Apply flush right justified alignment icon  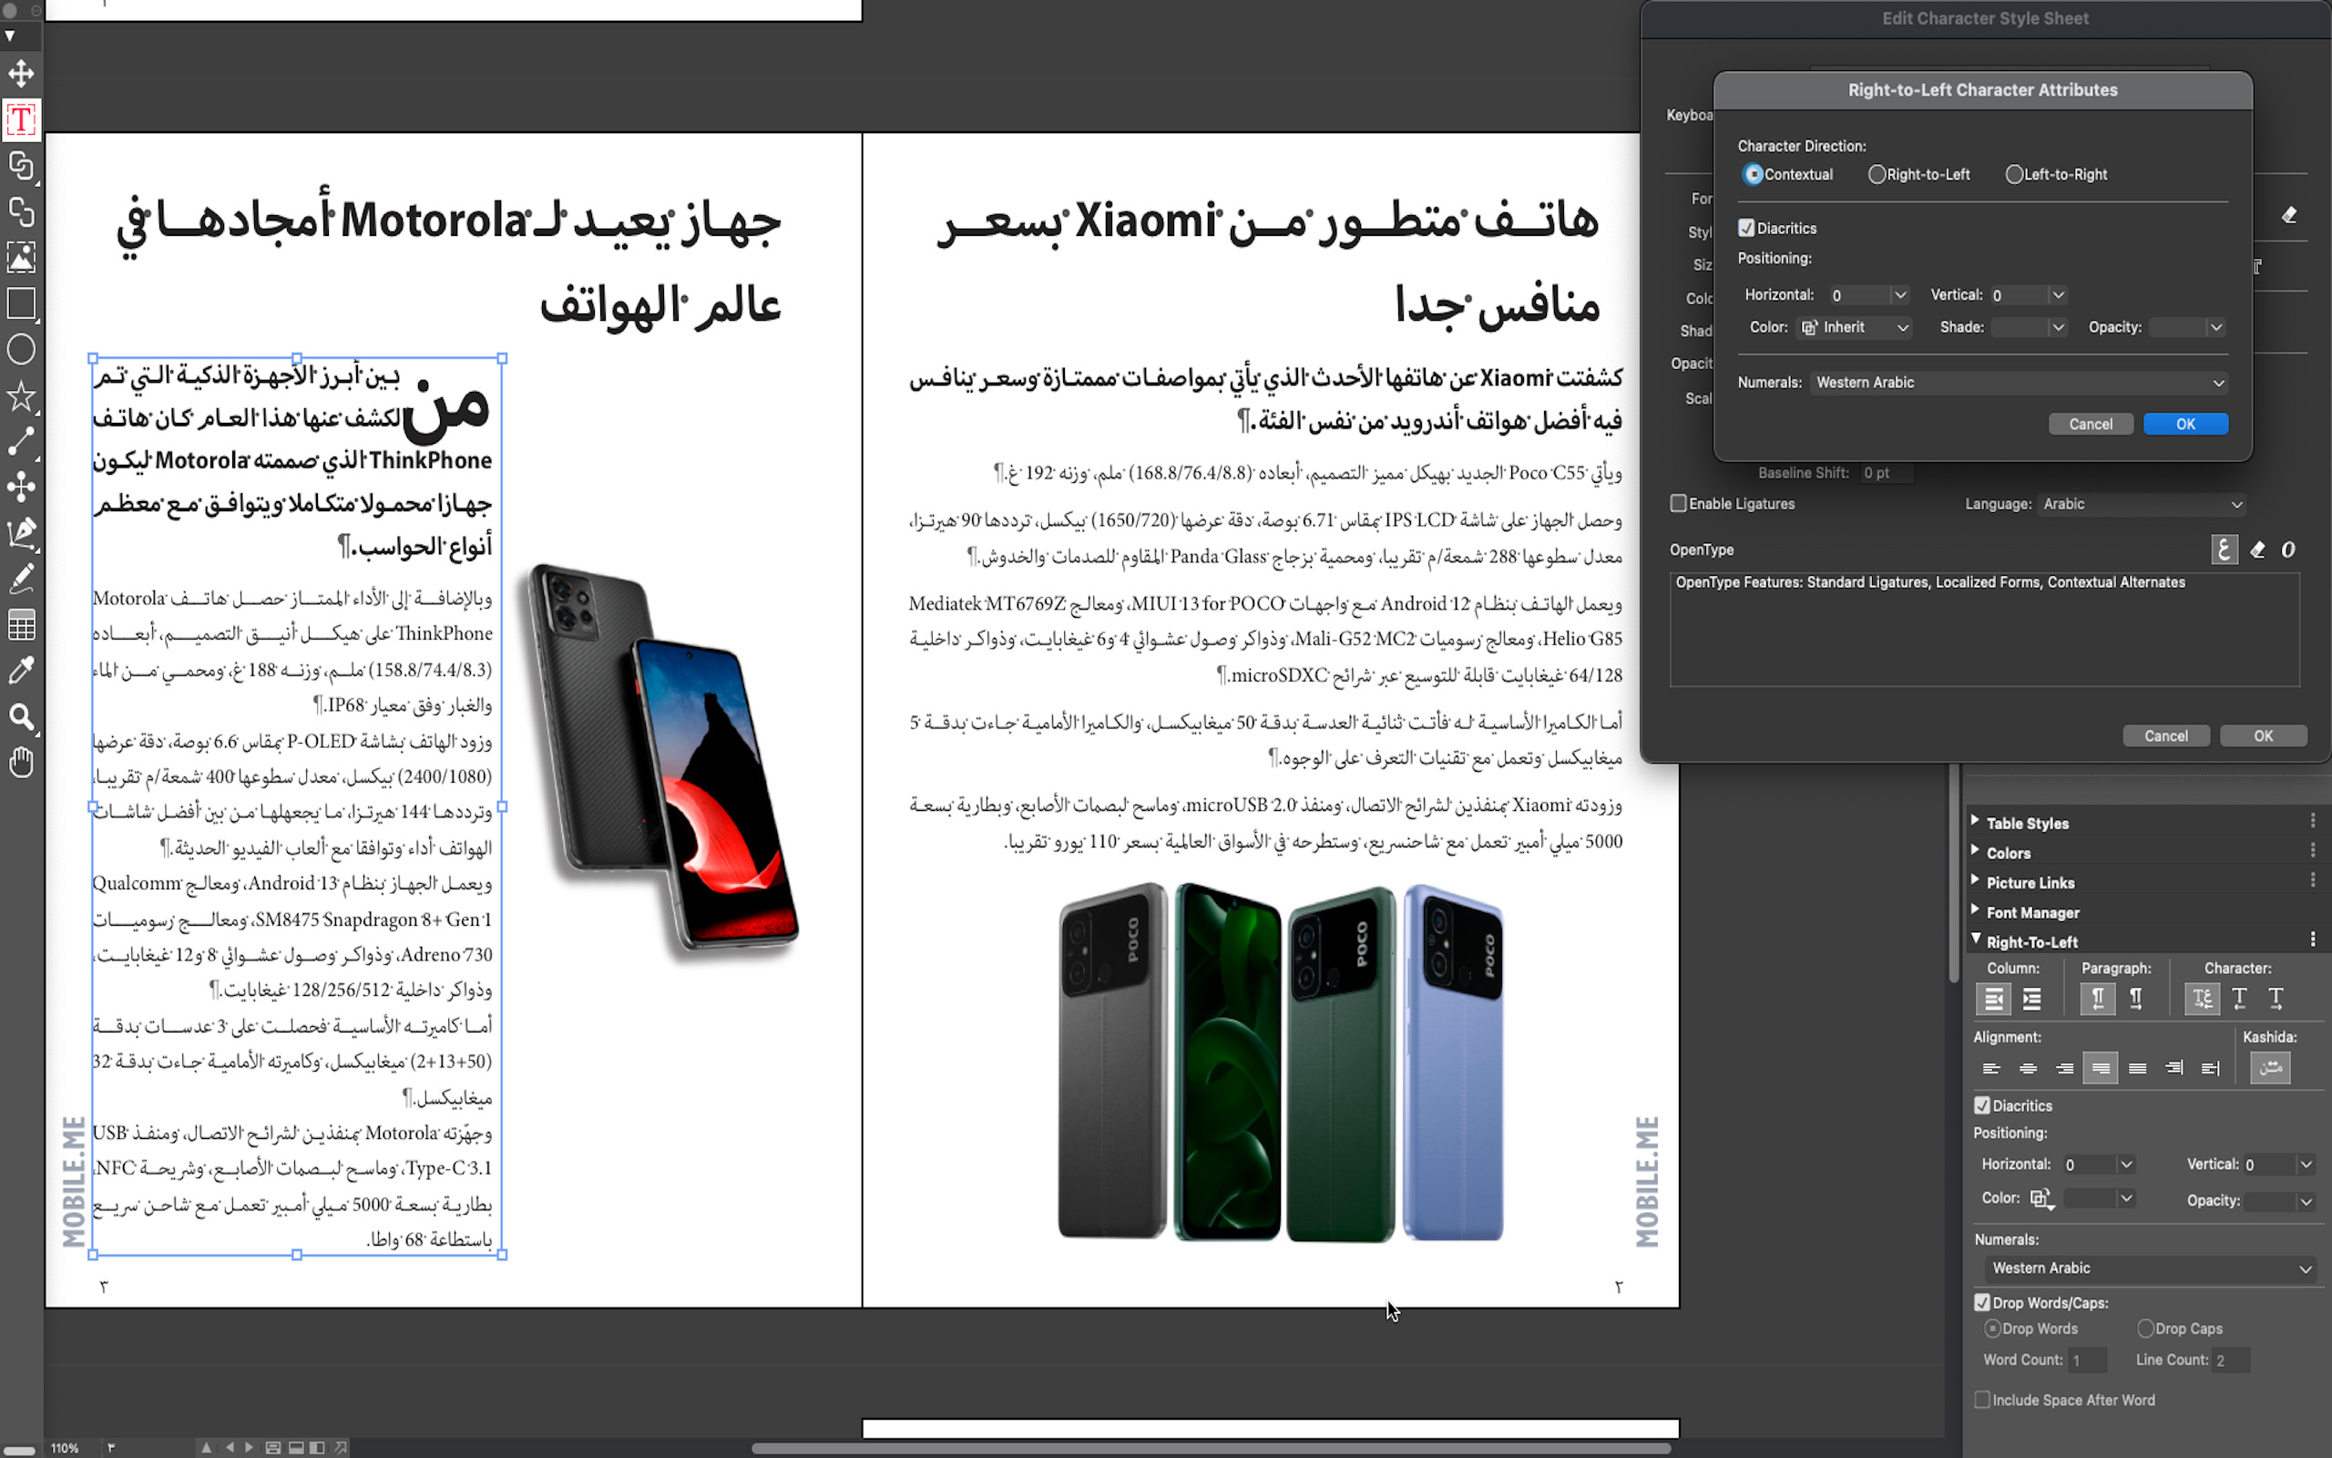tap(2101, 1068)
